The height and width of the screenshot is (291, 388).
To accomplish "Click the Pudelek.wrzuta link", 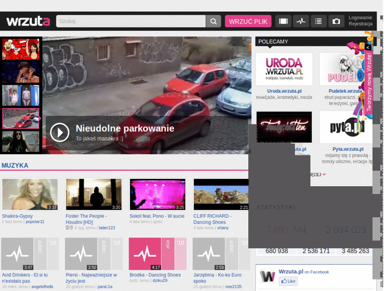I will coord(345,91).
